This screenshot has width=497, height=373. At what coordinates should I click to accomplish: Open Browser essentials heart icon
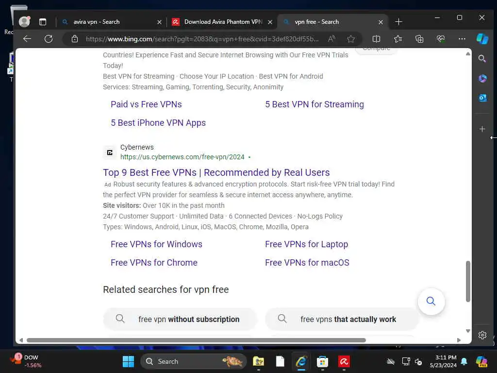pos(441,39)
